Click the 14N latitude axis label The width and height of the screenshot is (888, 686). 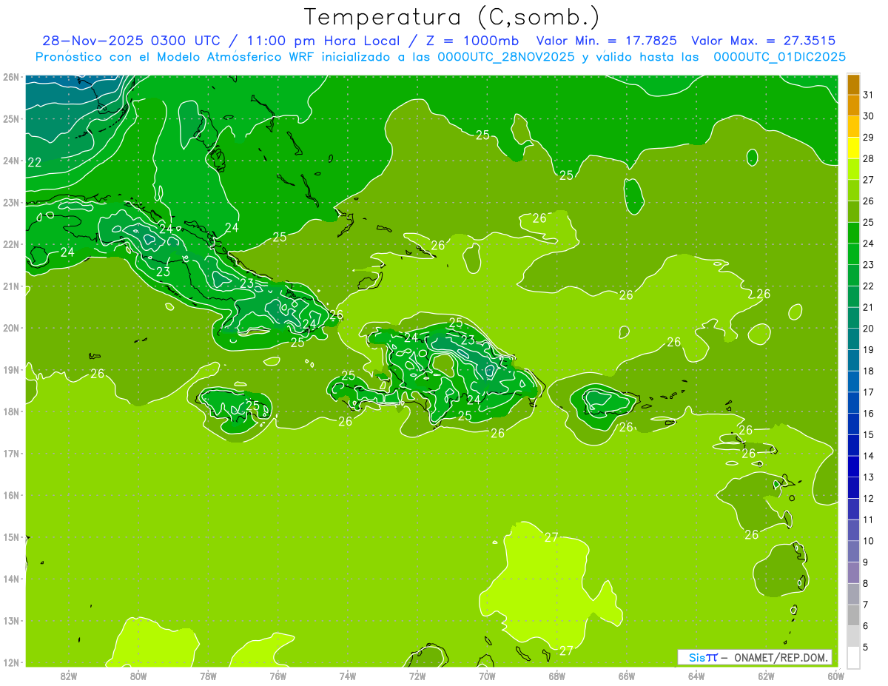pyautogui.click(x=10, y=579)
